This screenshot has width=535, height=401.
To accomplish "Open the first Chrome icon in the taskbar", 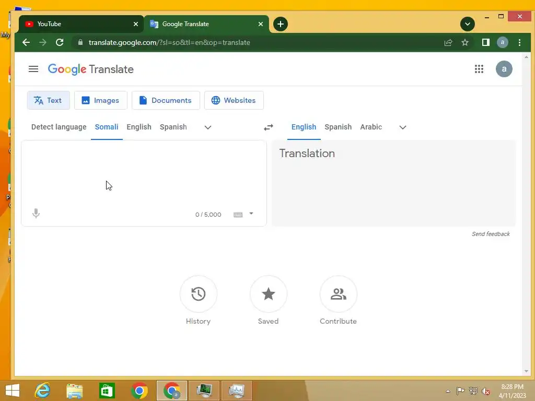I will 139,391.
